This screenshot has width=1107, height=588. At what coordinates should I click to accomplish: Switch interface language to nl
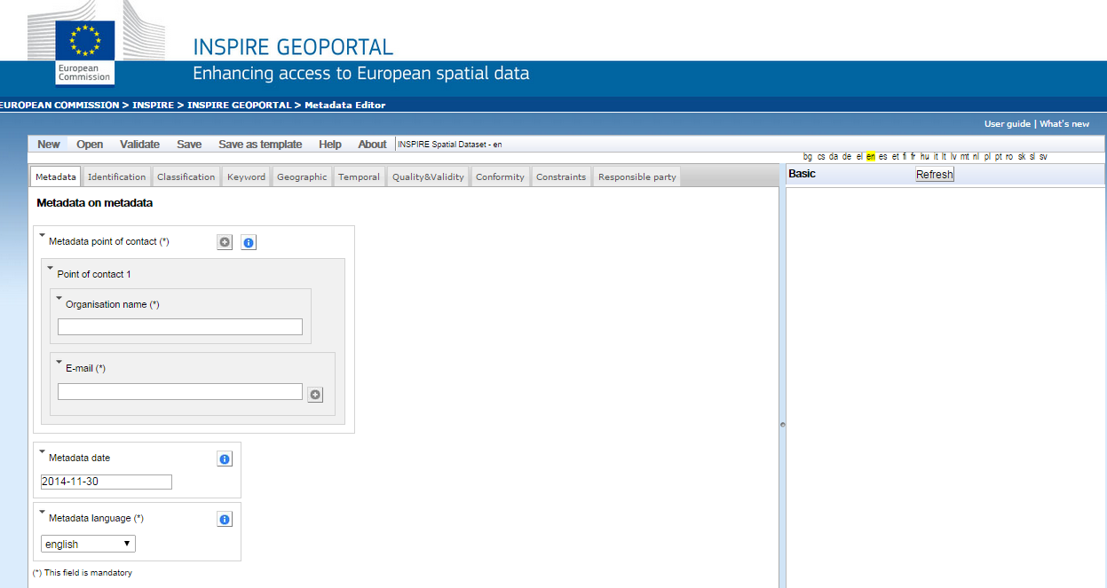click(976, 157)
